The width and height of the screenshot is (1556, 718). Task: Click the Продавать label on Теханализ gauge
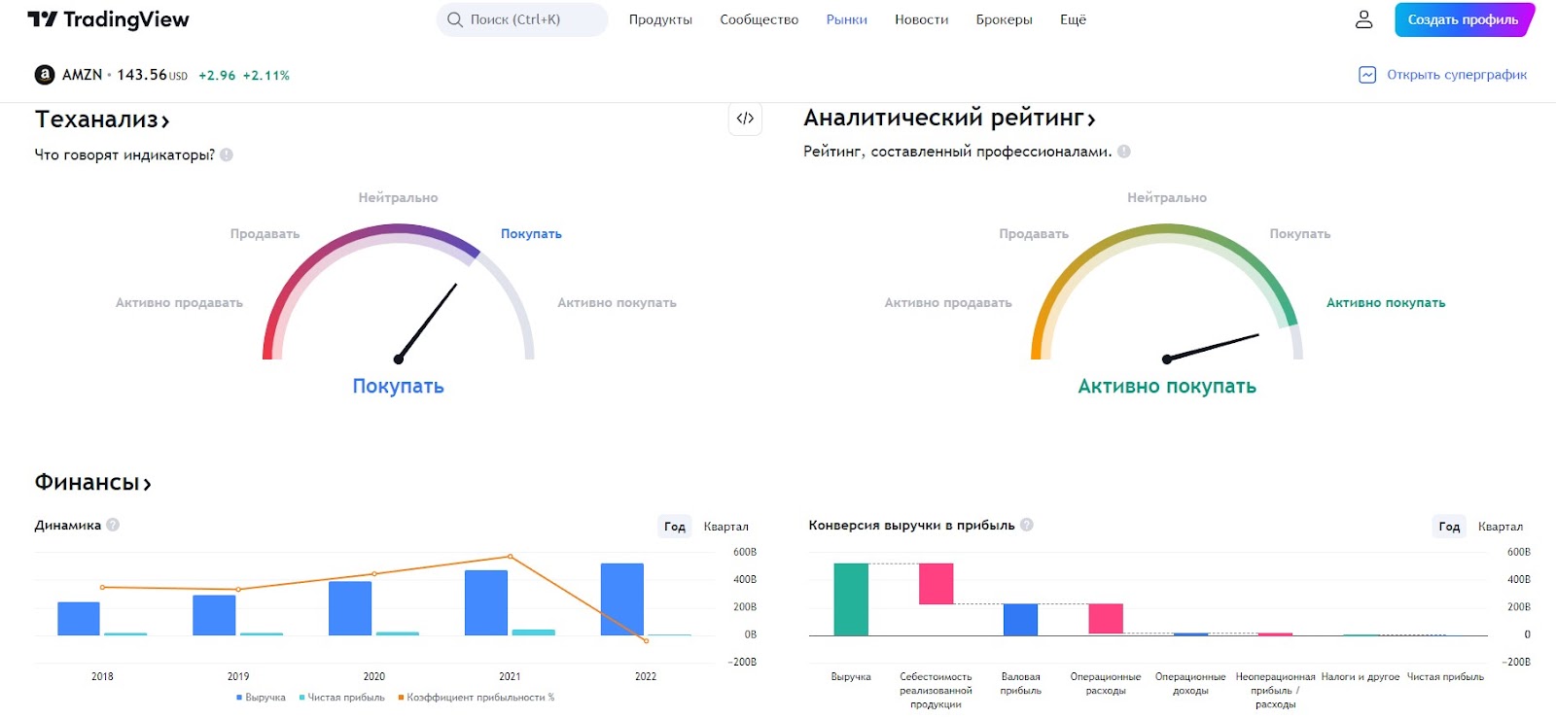265,234
